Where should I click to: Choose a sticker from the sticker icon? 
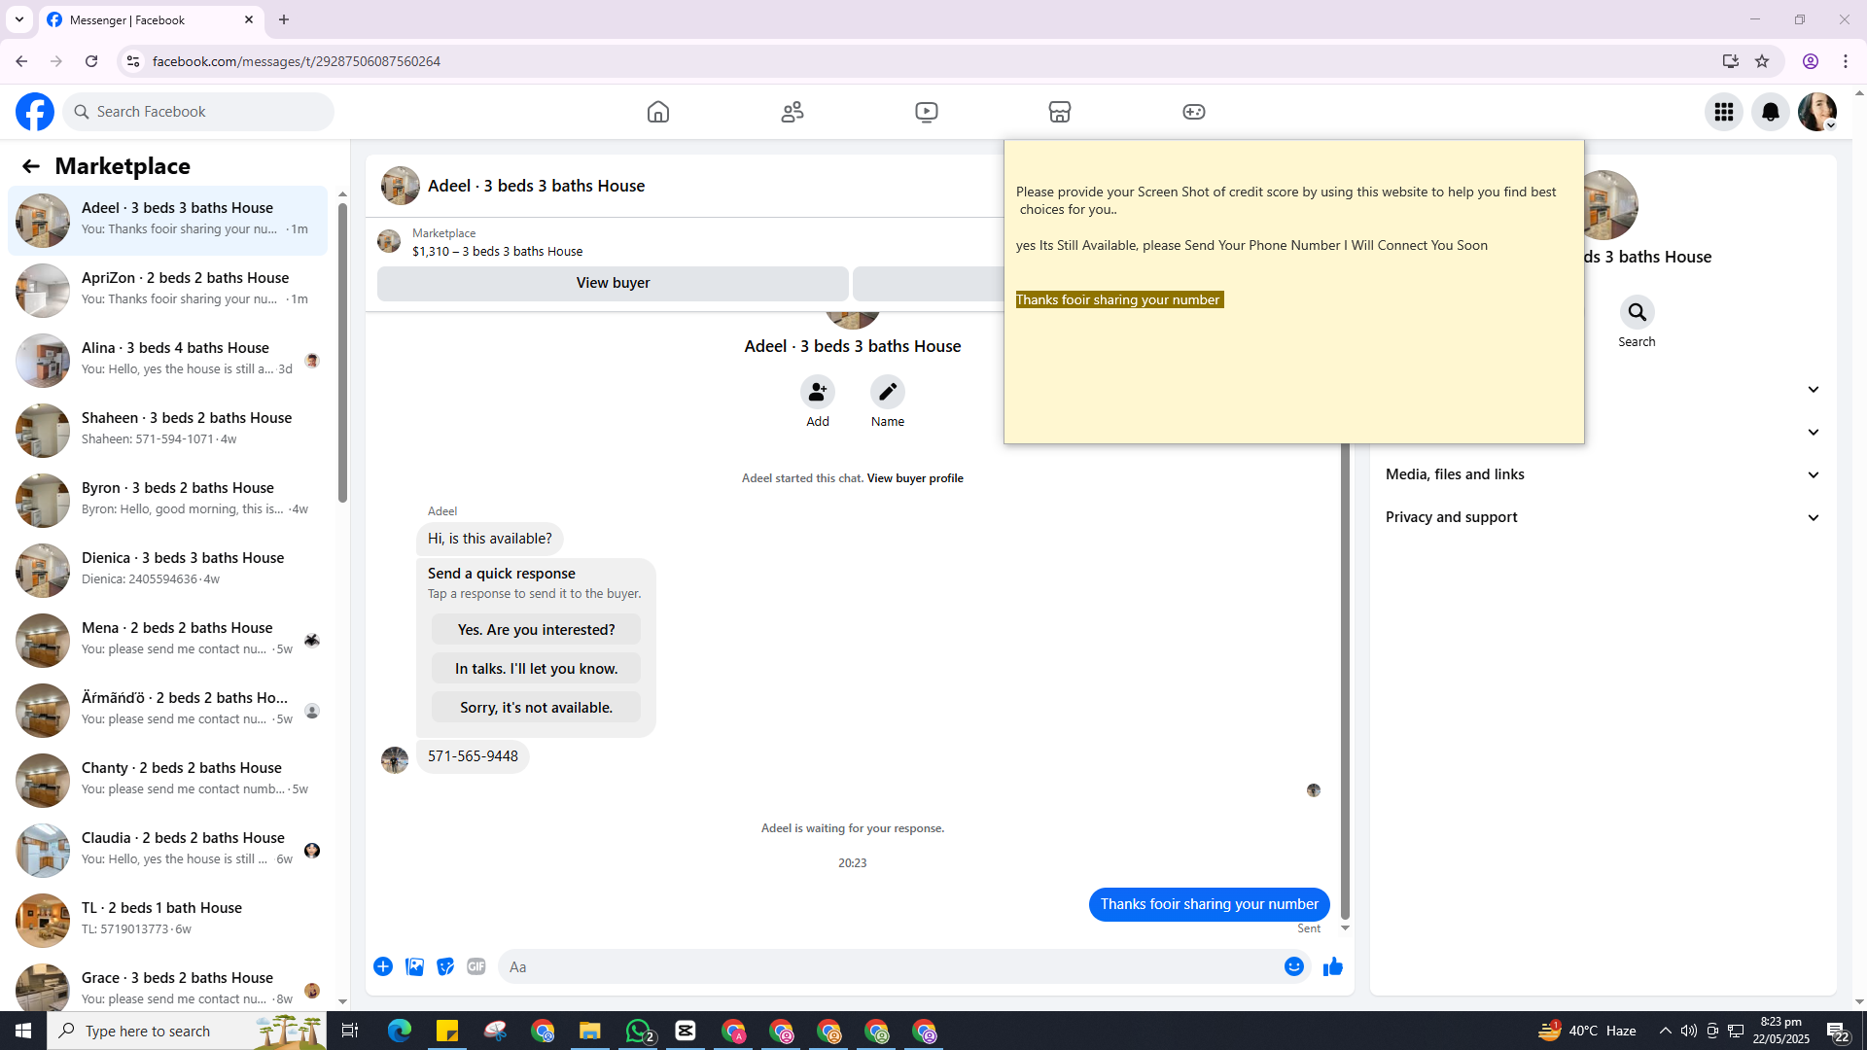pyautogui.click(x=445, y=966)
